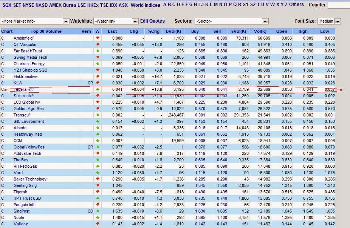
Task: Open the More Market Info dropdown
Action: 35,21
